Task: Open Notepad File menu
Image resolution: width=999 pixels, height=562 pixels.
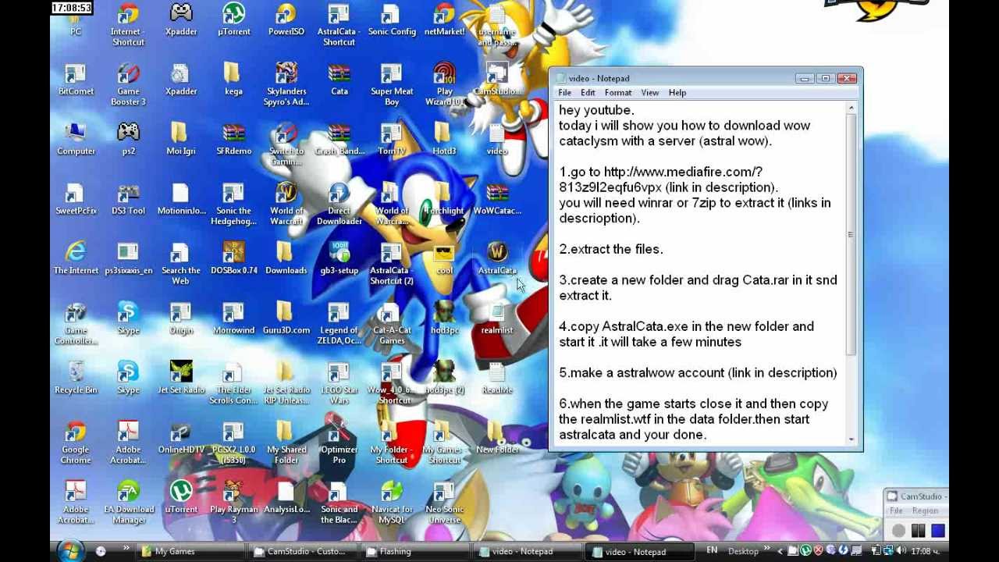Action: 564,93
